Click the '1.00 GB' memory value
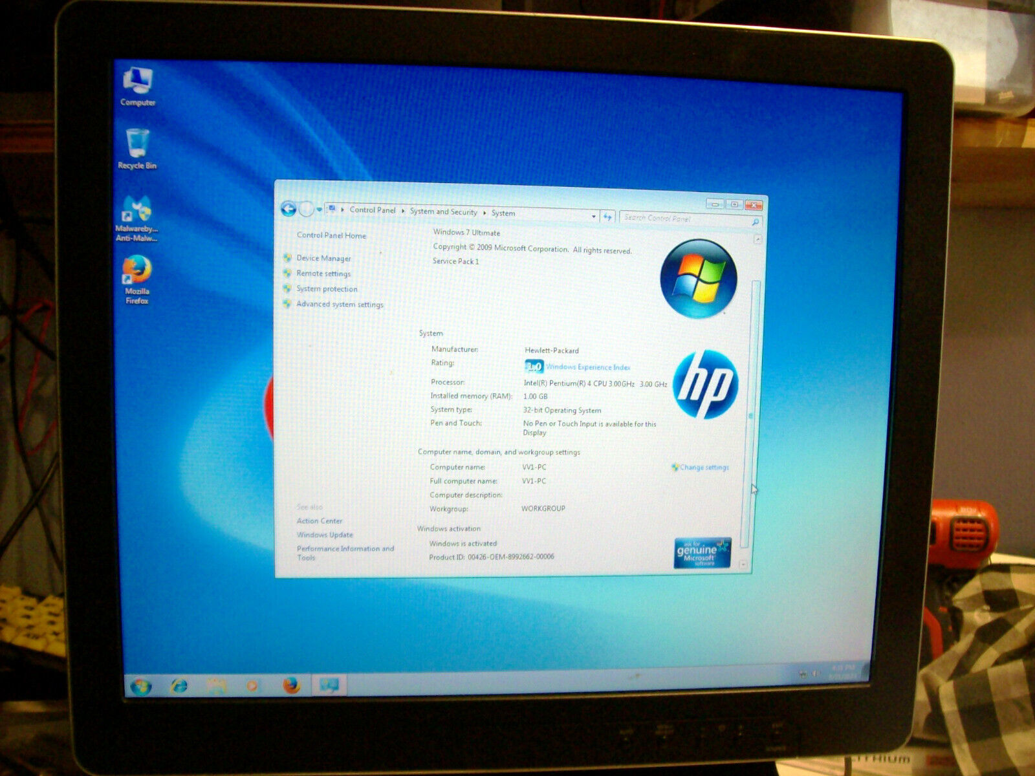 tap(535, 396)
